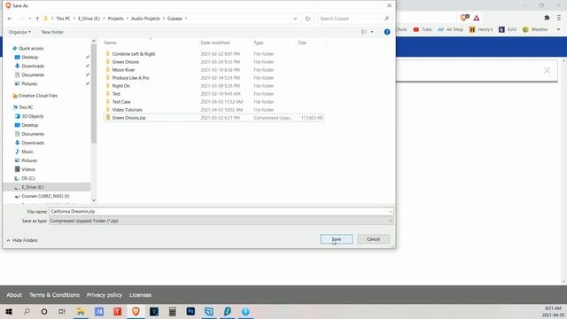Select the Test folder

pyautogui.click(x=116, y=94)
